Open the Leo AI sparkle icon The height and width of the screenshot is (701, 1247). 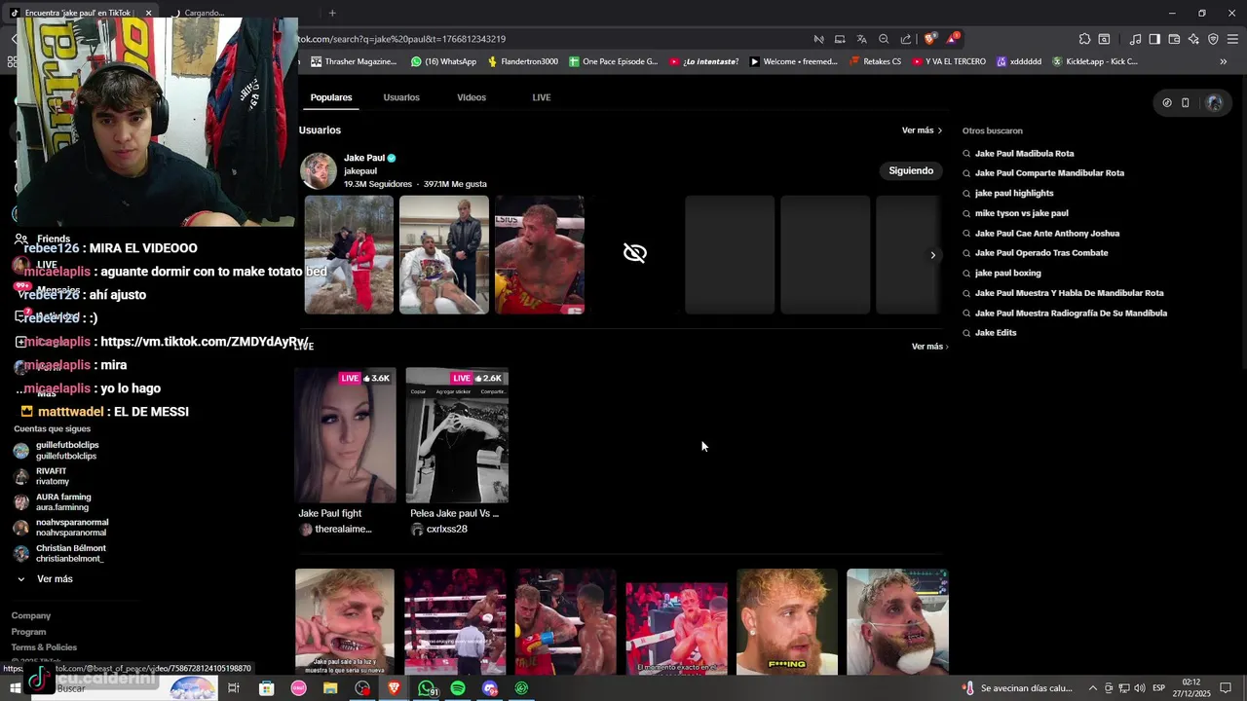[x=1193, y=39]
